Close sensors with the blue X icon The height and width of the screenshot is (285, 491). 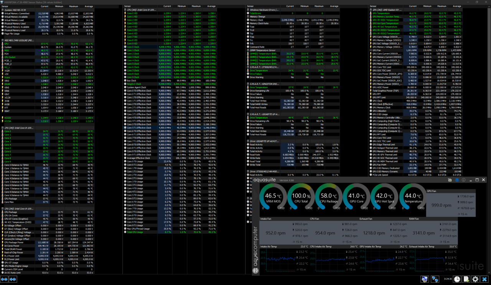tap(484, 279)
